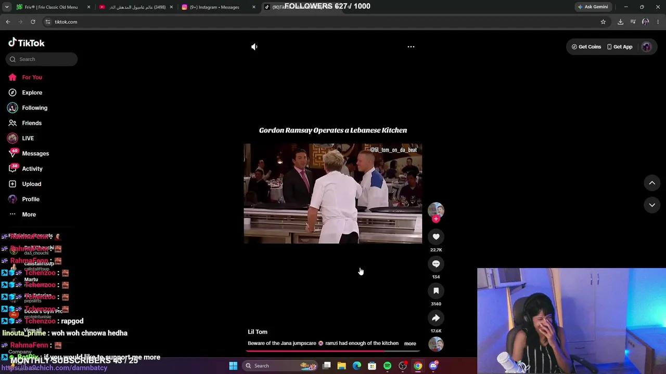Click the TikTok search field
666x374 pixels.
point(42,59)
